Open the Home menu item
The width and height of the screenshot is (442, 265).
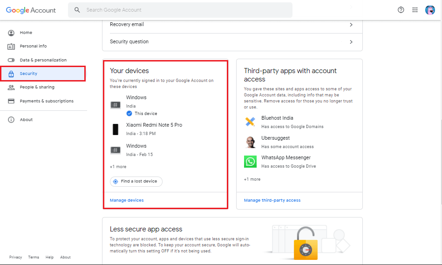click(x=26, y=33)
